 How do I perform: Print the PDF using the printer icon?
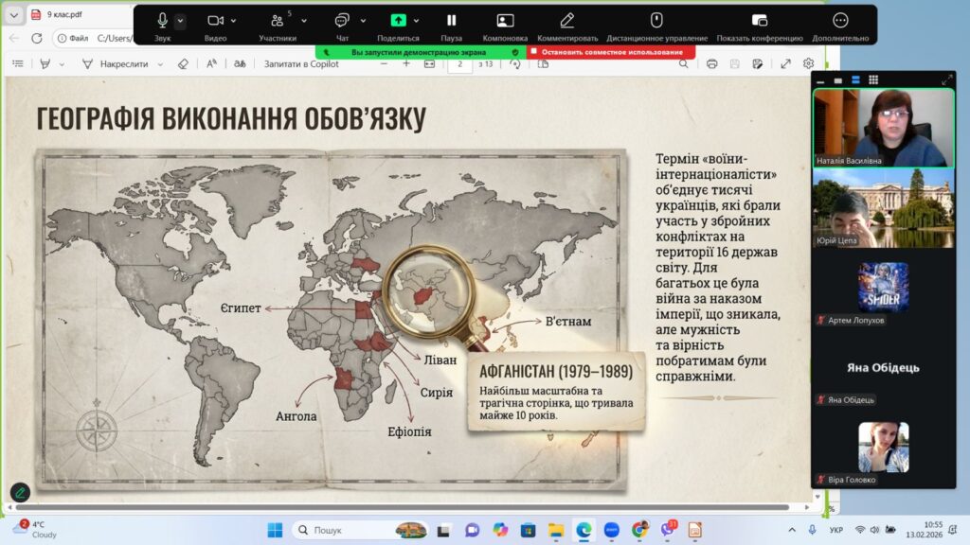(x=711, y=63)
